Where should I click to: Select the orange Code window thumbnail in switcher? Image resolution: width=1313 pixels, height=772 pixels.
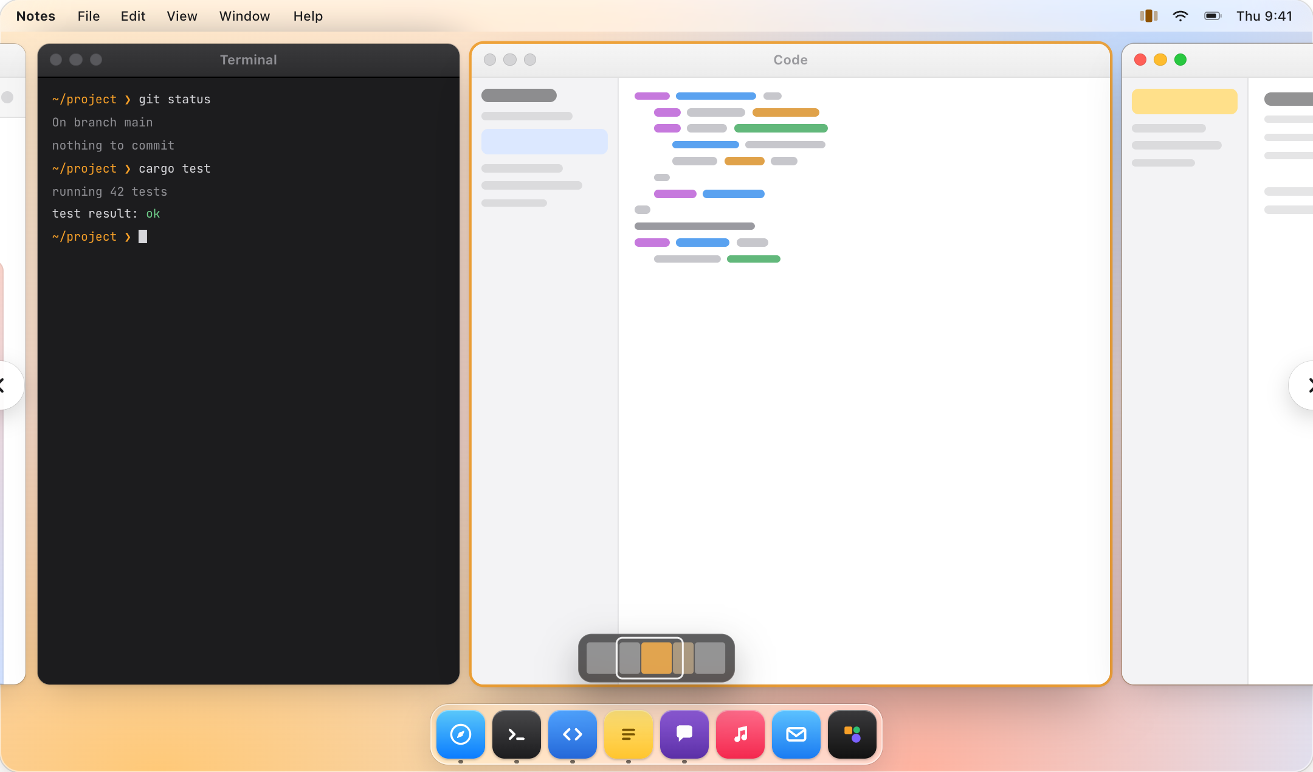pyautogui.click(x=656, y=658)
